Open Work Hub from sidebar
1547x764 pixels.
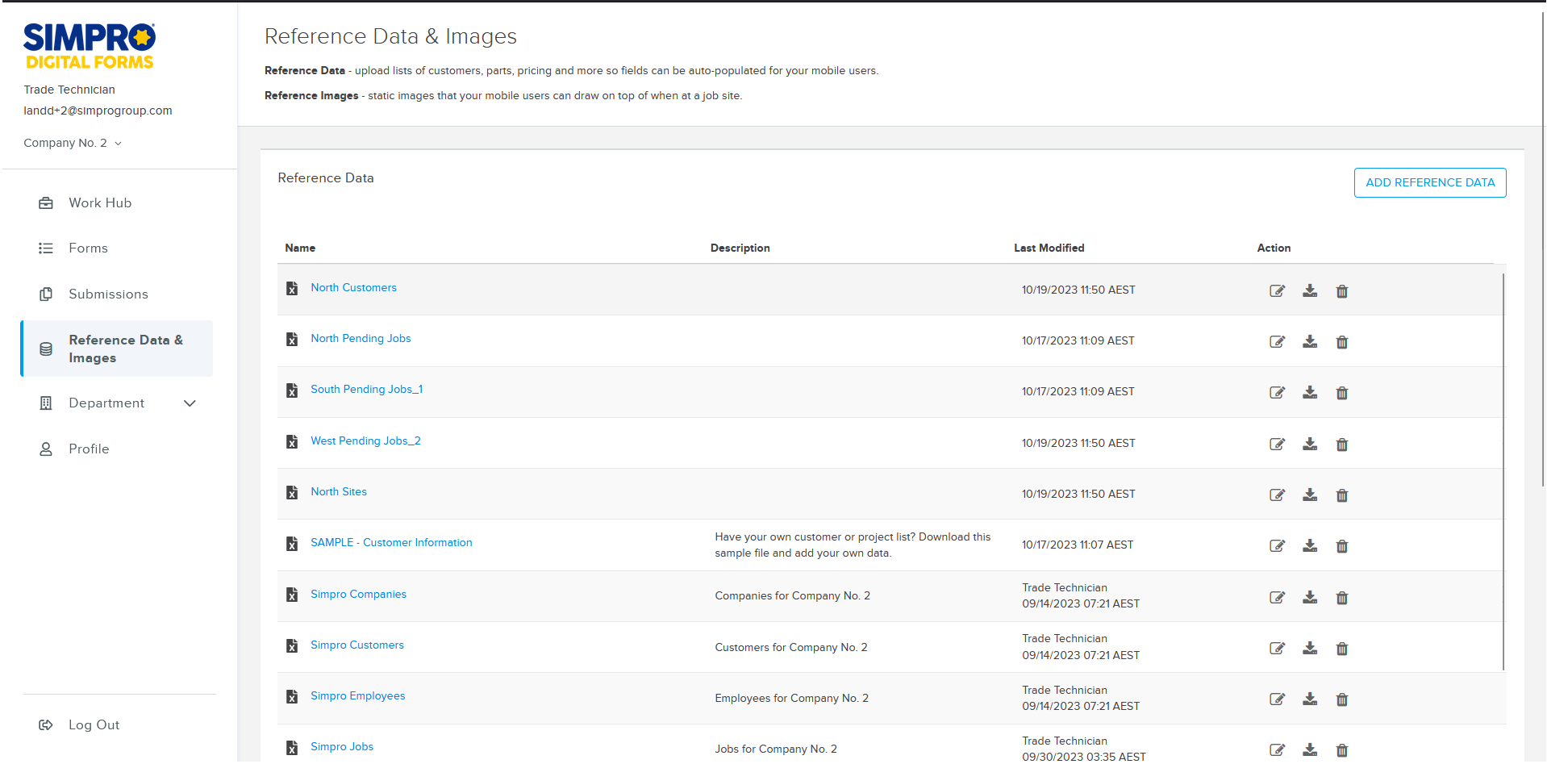coord(100,203)
